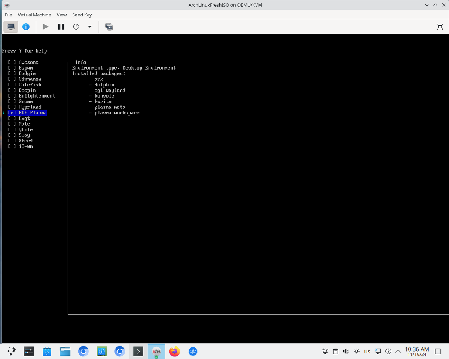Open the clock showing 10:36 AM
Image resolution: width=449 pixels, height=359 pixels.
[417, 351]
